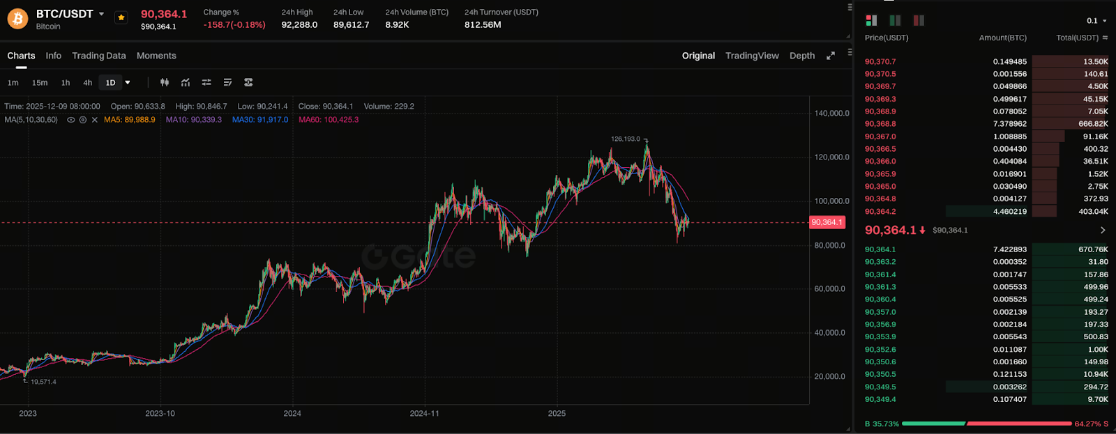Switch Total(USDT) column display mode

(x=1105, y=38)
